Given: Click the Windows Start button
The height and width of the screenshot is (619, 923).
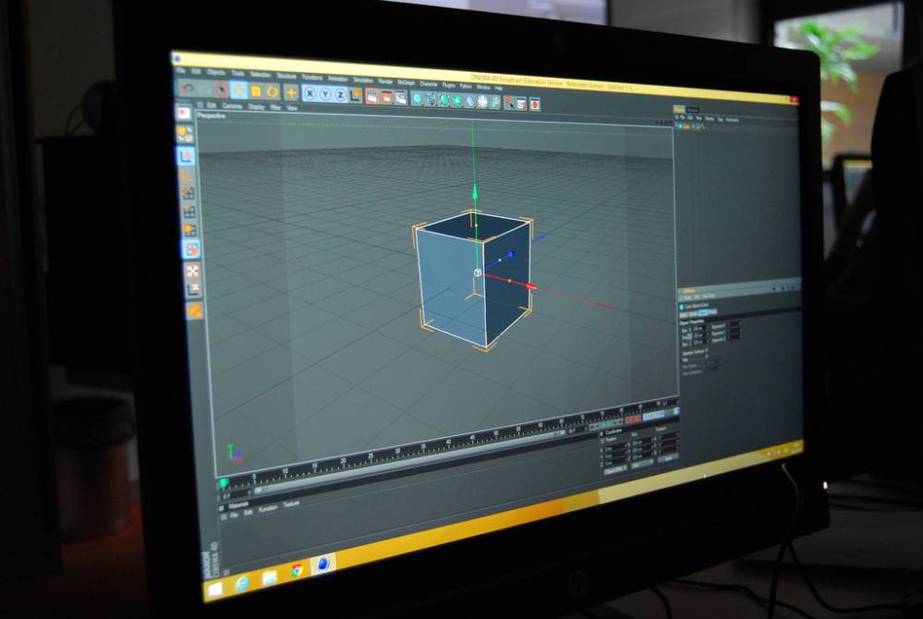Looking at the screenshot, I should [x=214, y=588].
